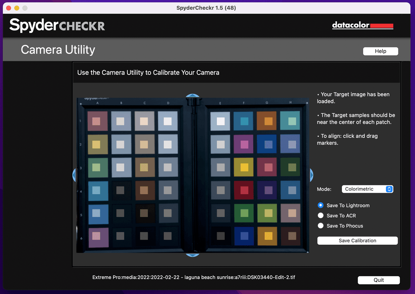Select the yellow patch in column F
Screen dimensions: 415x294
(244, 167)
